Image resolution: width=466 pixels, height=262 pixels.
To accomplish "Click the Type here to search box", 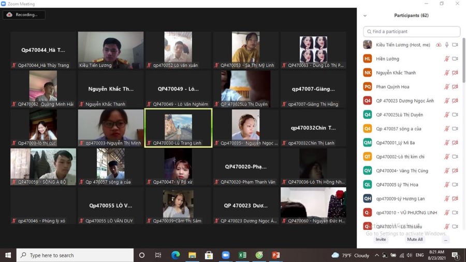I will tap(75, 255).
